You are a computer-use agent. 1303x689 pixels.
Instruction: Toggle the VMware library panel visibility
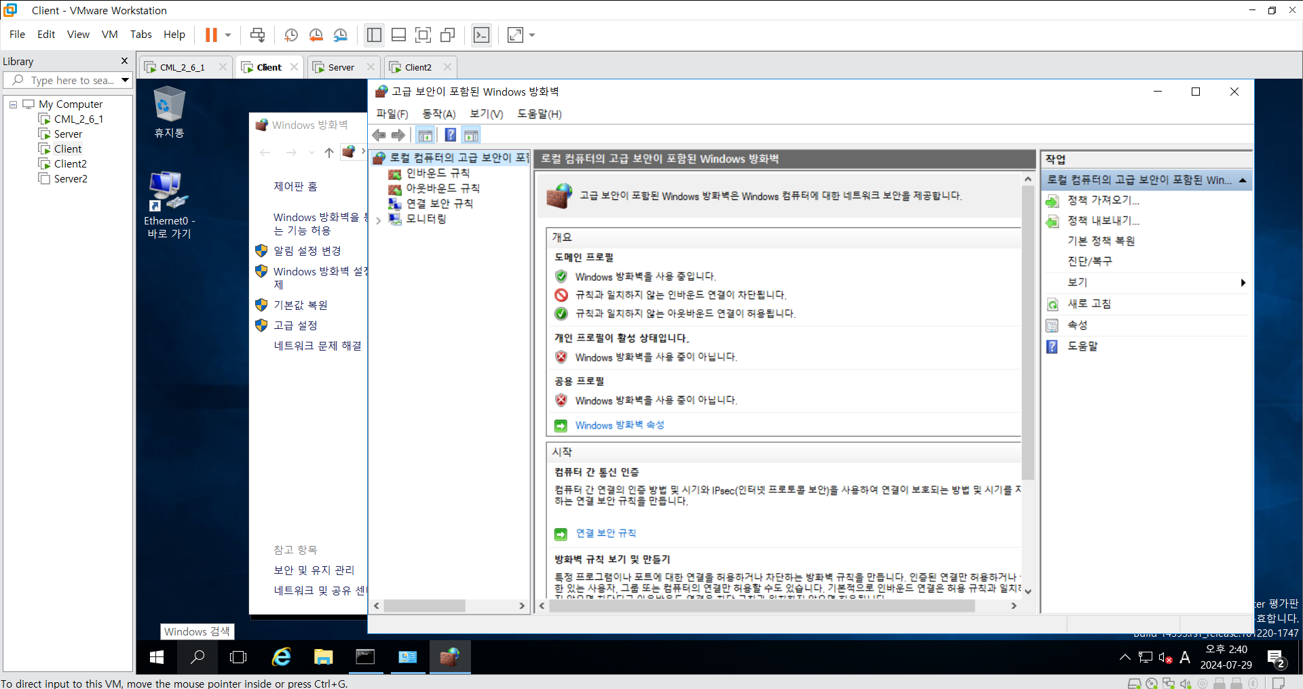click(374, 35)
